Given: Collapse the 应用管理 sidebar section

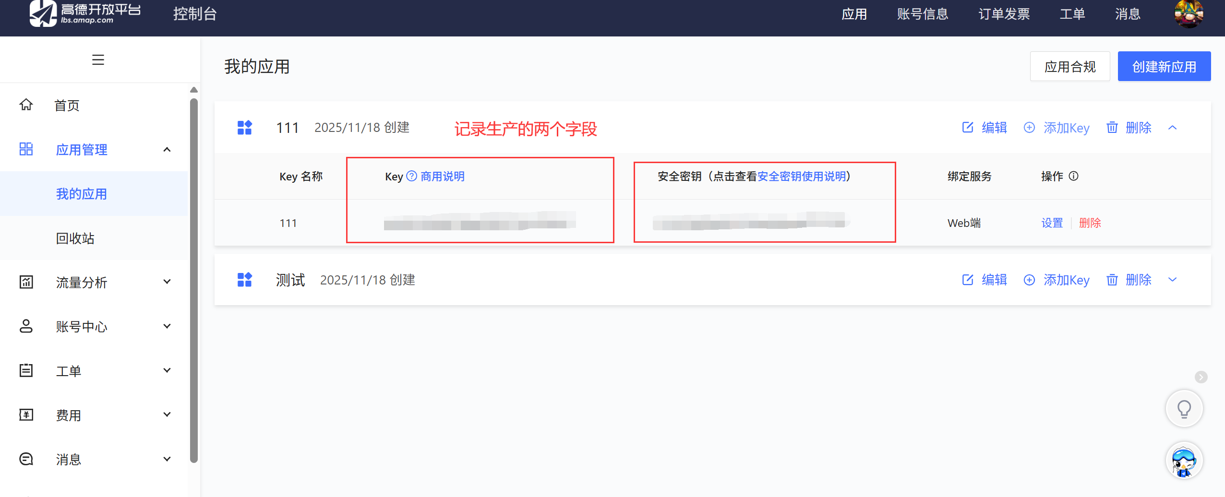Looking at the screenshot, I should click(x=167, y=150).
